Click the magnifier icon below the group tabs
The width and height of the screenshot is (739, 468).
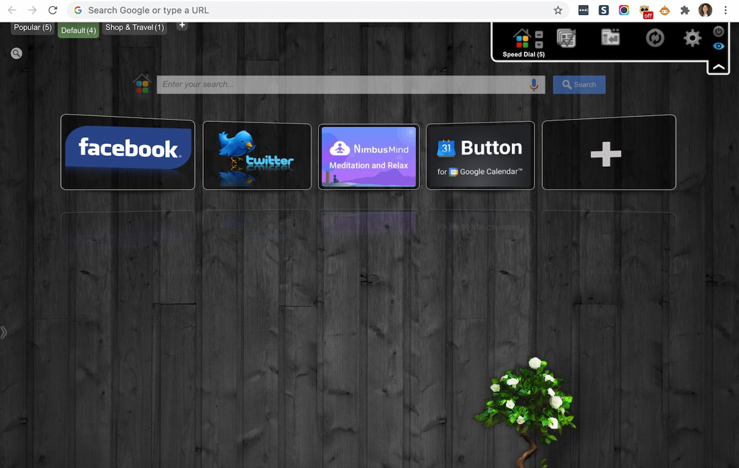pyautogui.click(x=17, y=54)
